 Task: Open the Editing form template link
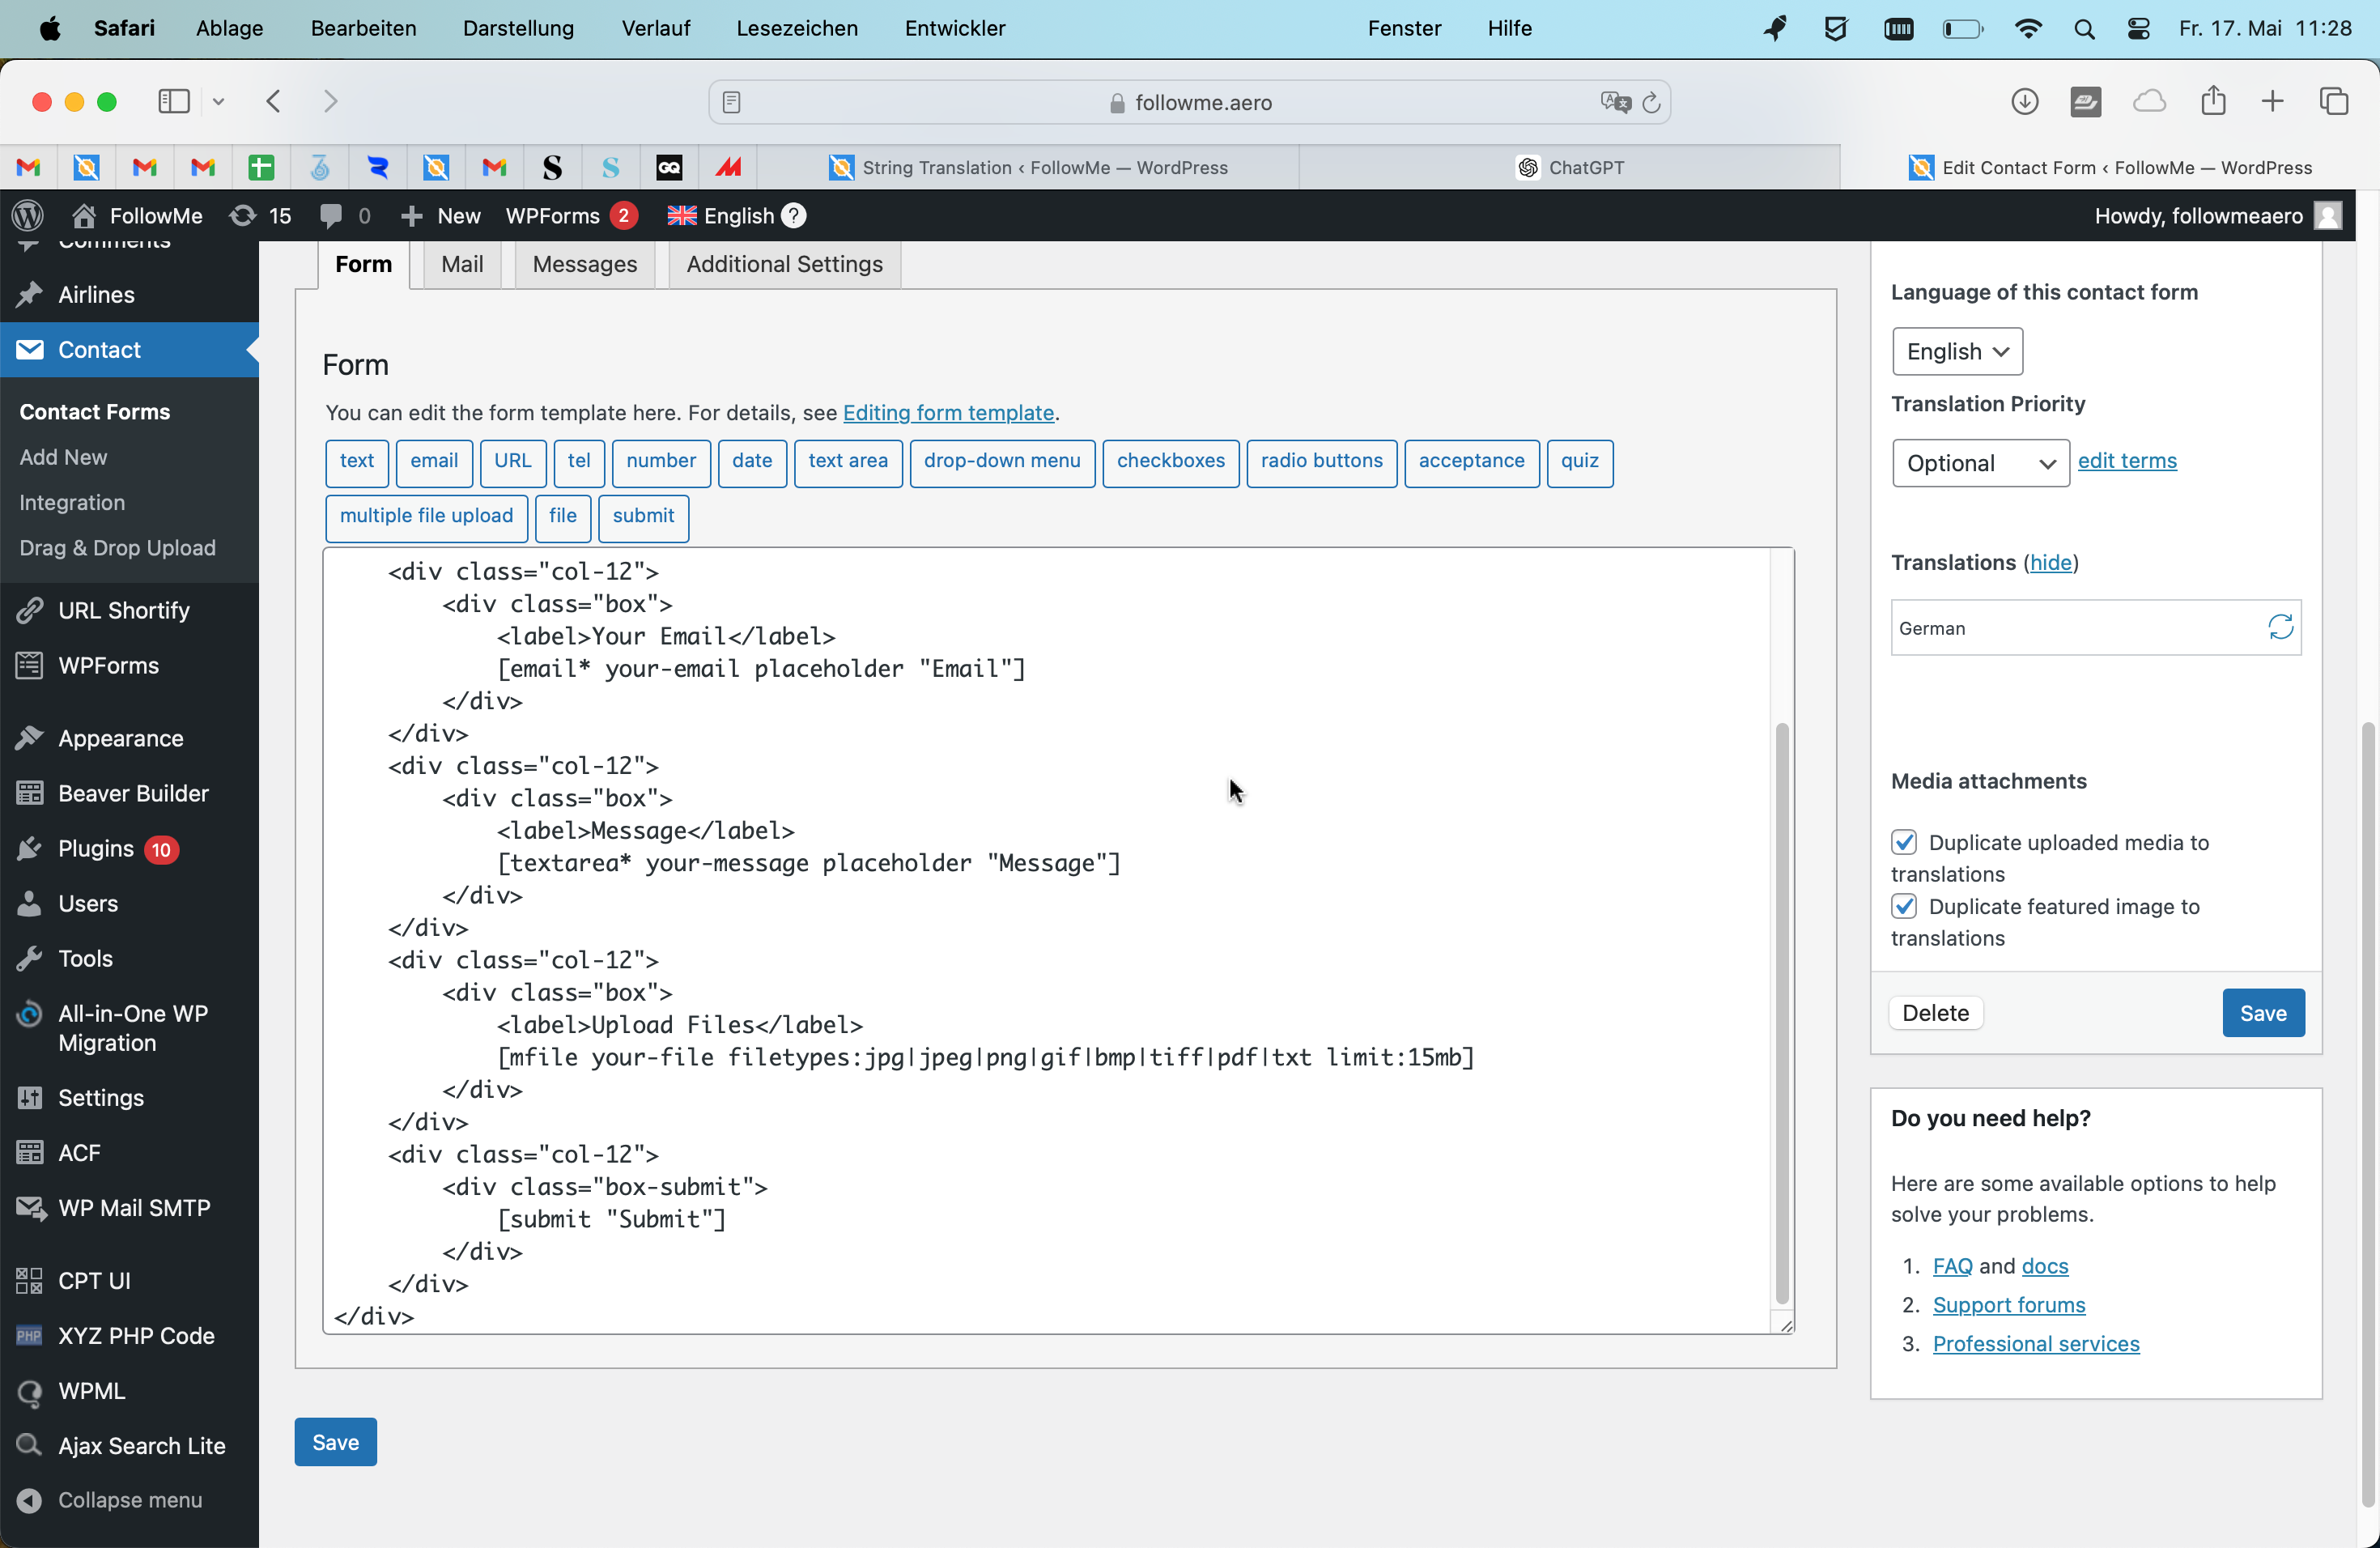pos(948,413)
